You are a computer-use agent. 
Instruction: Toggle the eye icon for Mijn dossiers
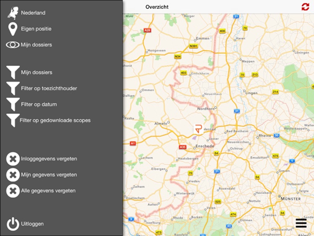pos(13,45)
